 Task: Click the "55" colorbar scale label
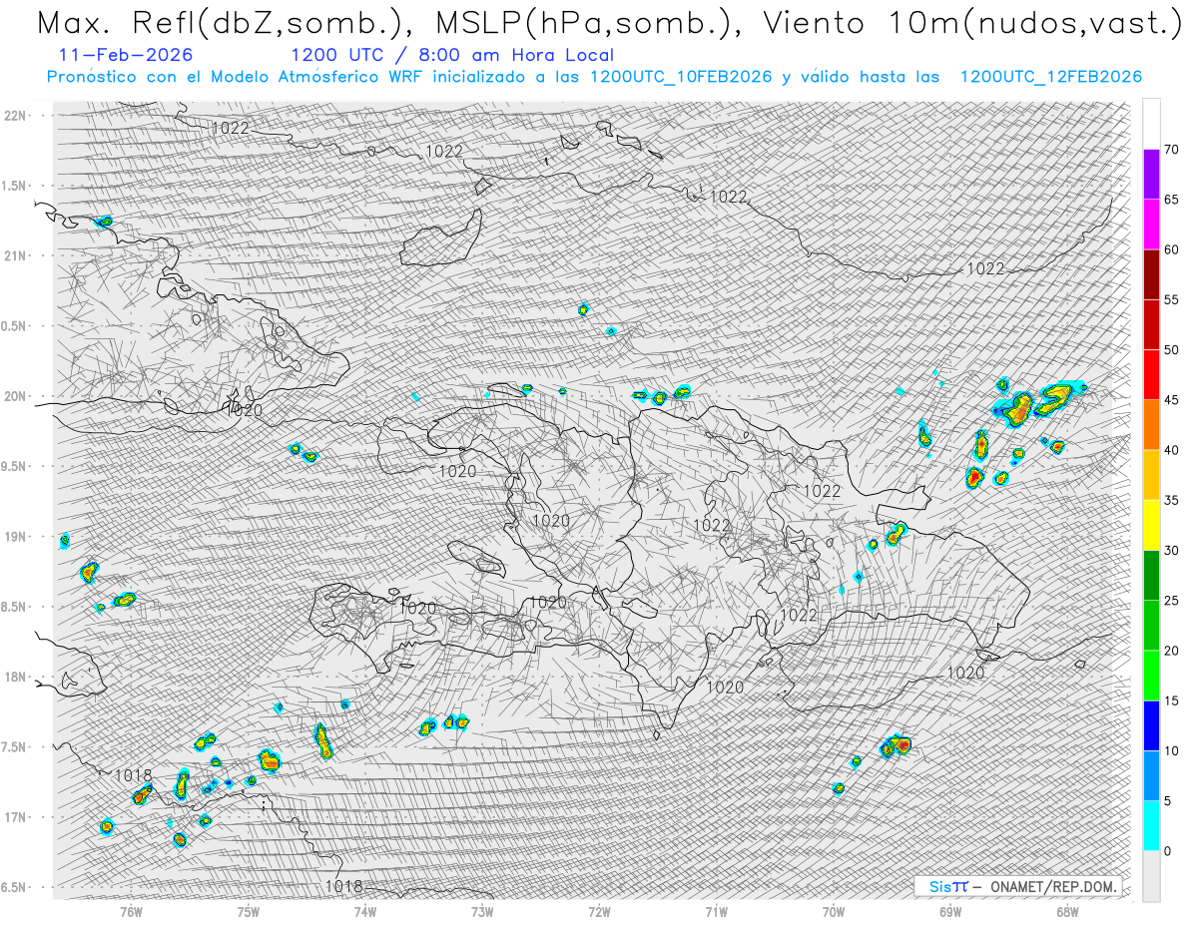pyautogui.click(x=1171, y=299)
